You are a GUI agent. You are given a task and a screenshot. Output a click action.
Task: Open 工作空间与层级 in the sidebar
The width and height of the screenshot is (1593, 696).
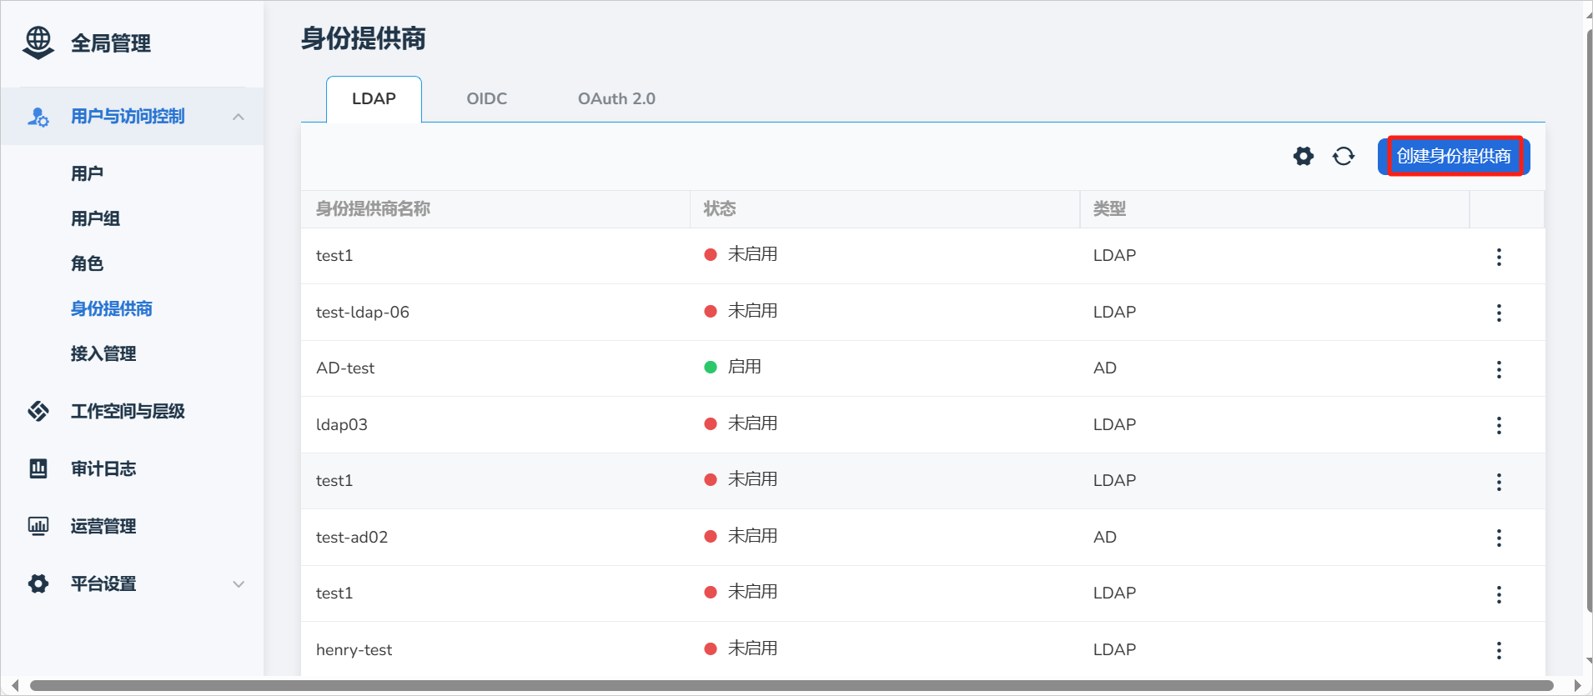point(128,411)
